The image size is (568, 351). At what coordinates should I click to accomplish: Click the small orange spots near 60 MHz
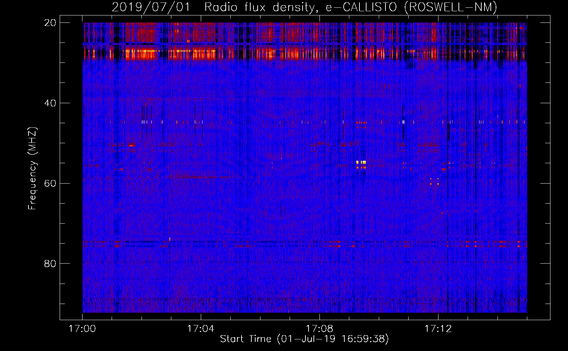coord(434,181)
